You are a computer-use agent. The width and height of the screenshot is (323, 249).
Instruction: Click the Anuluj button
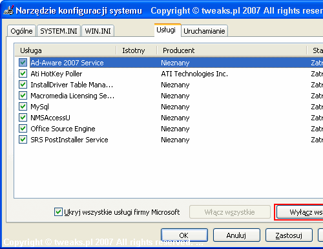coord(236,235)
